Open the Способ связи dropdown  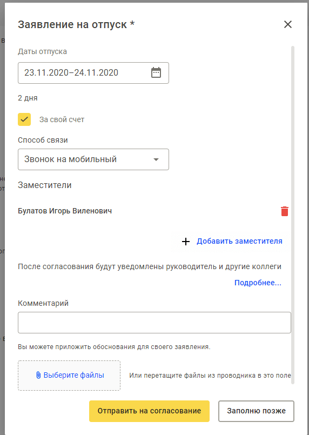[x=93, y=159]
